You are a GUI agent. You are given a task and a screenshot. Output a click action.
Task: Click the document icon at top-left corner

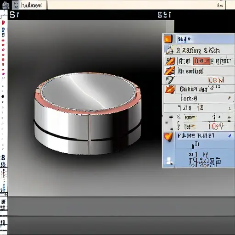[x=6, y=5]
